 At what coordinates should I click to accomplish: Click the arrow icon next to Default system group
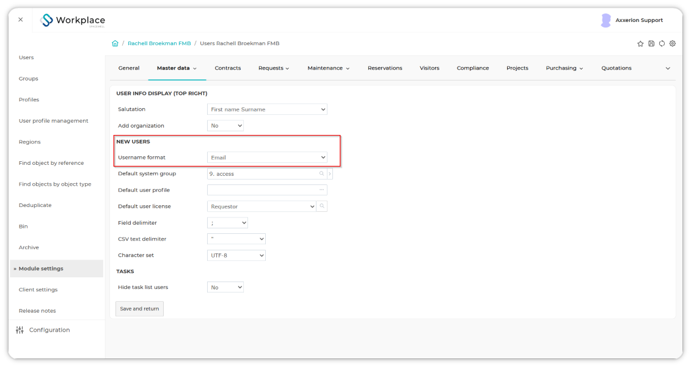[330, 173]
